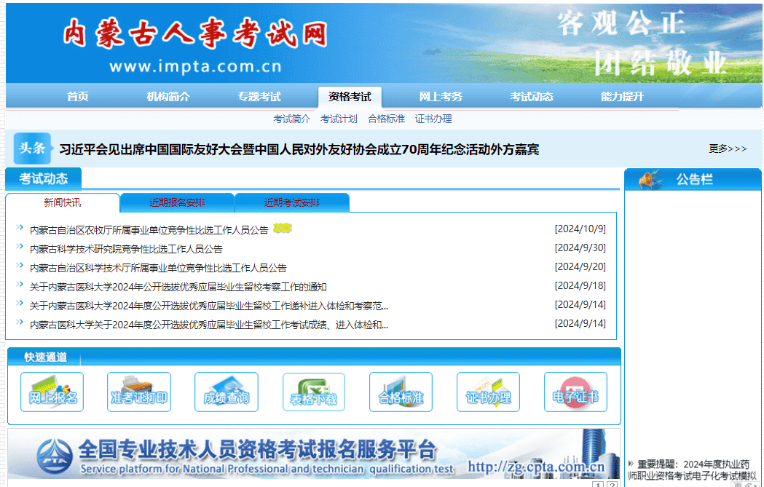The image size is (764, 487).
Task: Click 更多>>> link beside the headline
Action: point(728,149)
